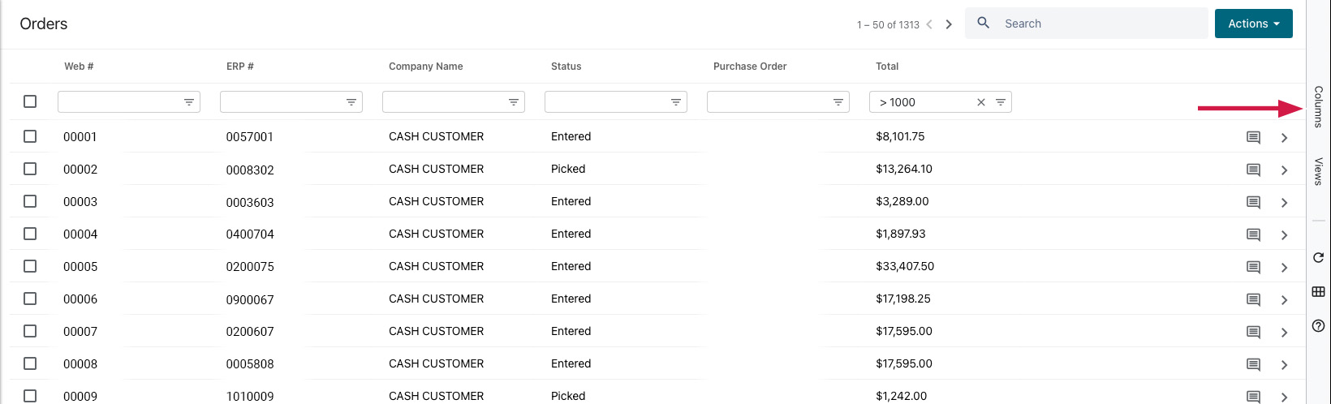
Task: Sort by Total column header
Action: [887, 67]
